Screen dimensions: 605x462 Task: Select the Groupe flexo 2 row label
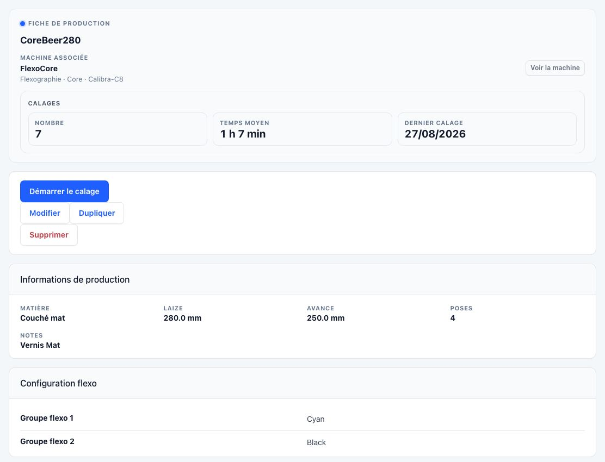click(x=47, y=441)
